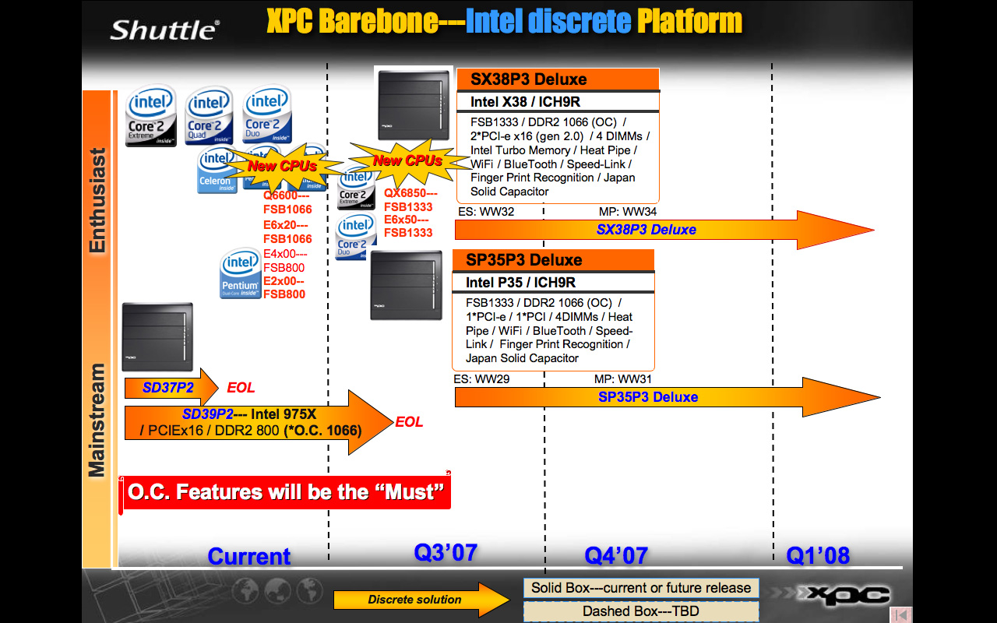
Task: Select the SP35P3 Deluxe case photo
Action: point(406,285)
